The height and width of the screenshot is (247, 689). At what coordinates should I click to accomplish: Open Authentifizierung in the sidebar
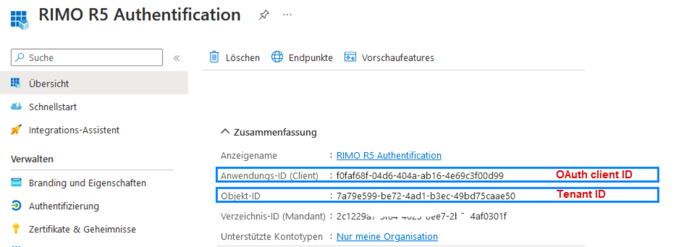point(64,206)
